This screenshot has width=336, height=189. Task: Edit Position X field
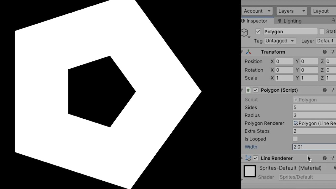coord(284,61)
